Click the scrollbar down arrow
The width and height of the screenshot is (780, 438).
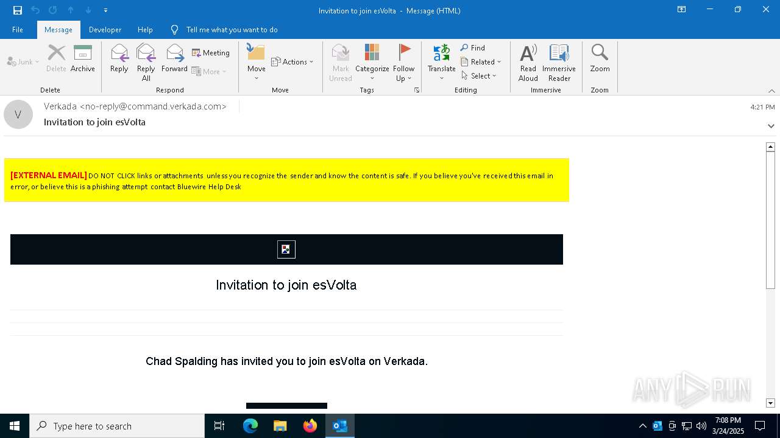coord(770,403)
